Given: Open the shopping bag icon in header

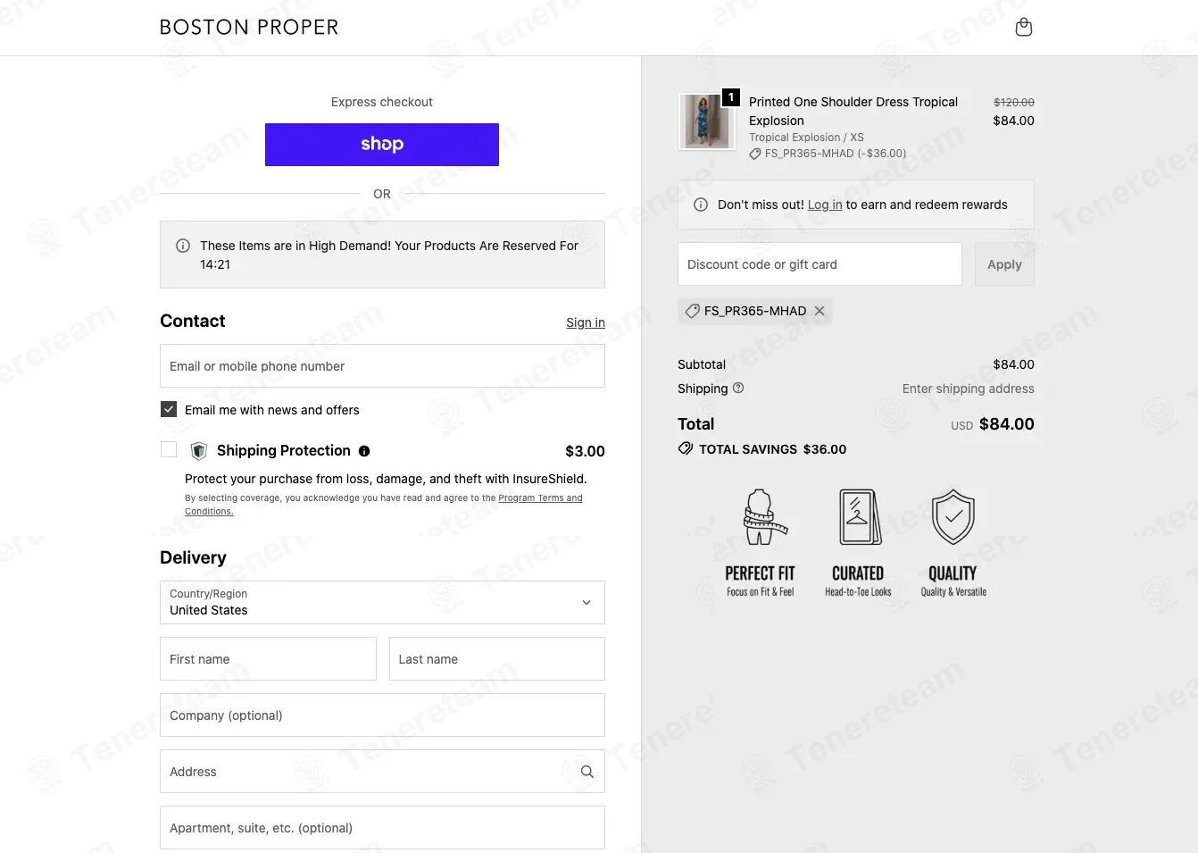Looking at the screenshot, I should tap(1024, 27).
